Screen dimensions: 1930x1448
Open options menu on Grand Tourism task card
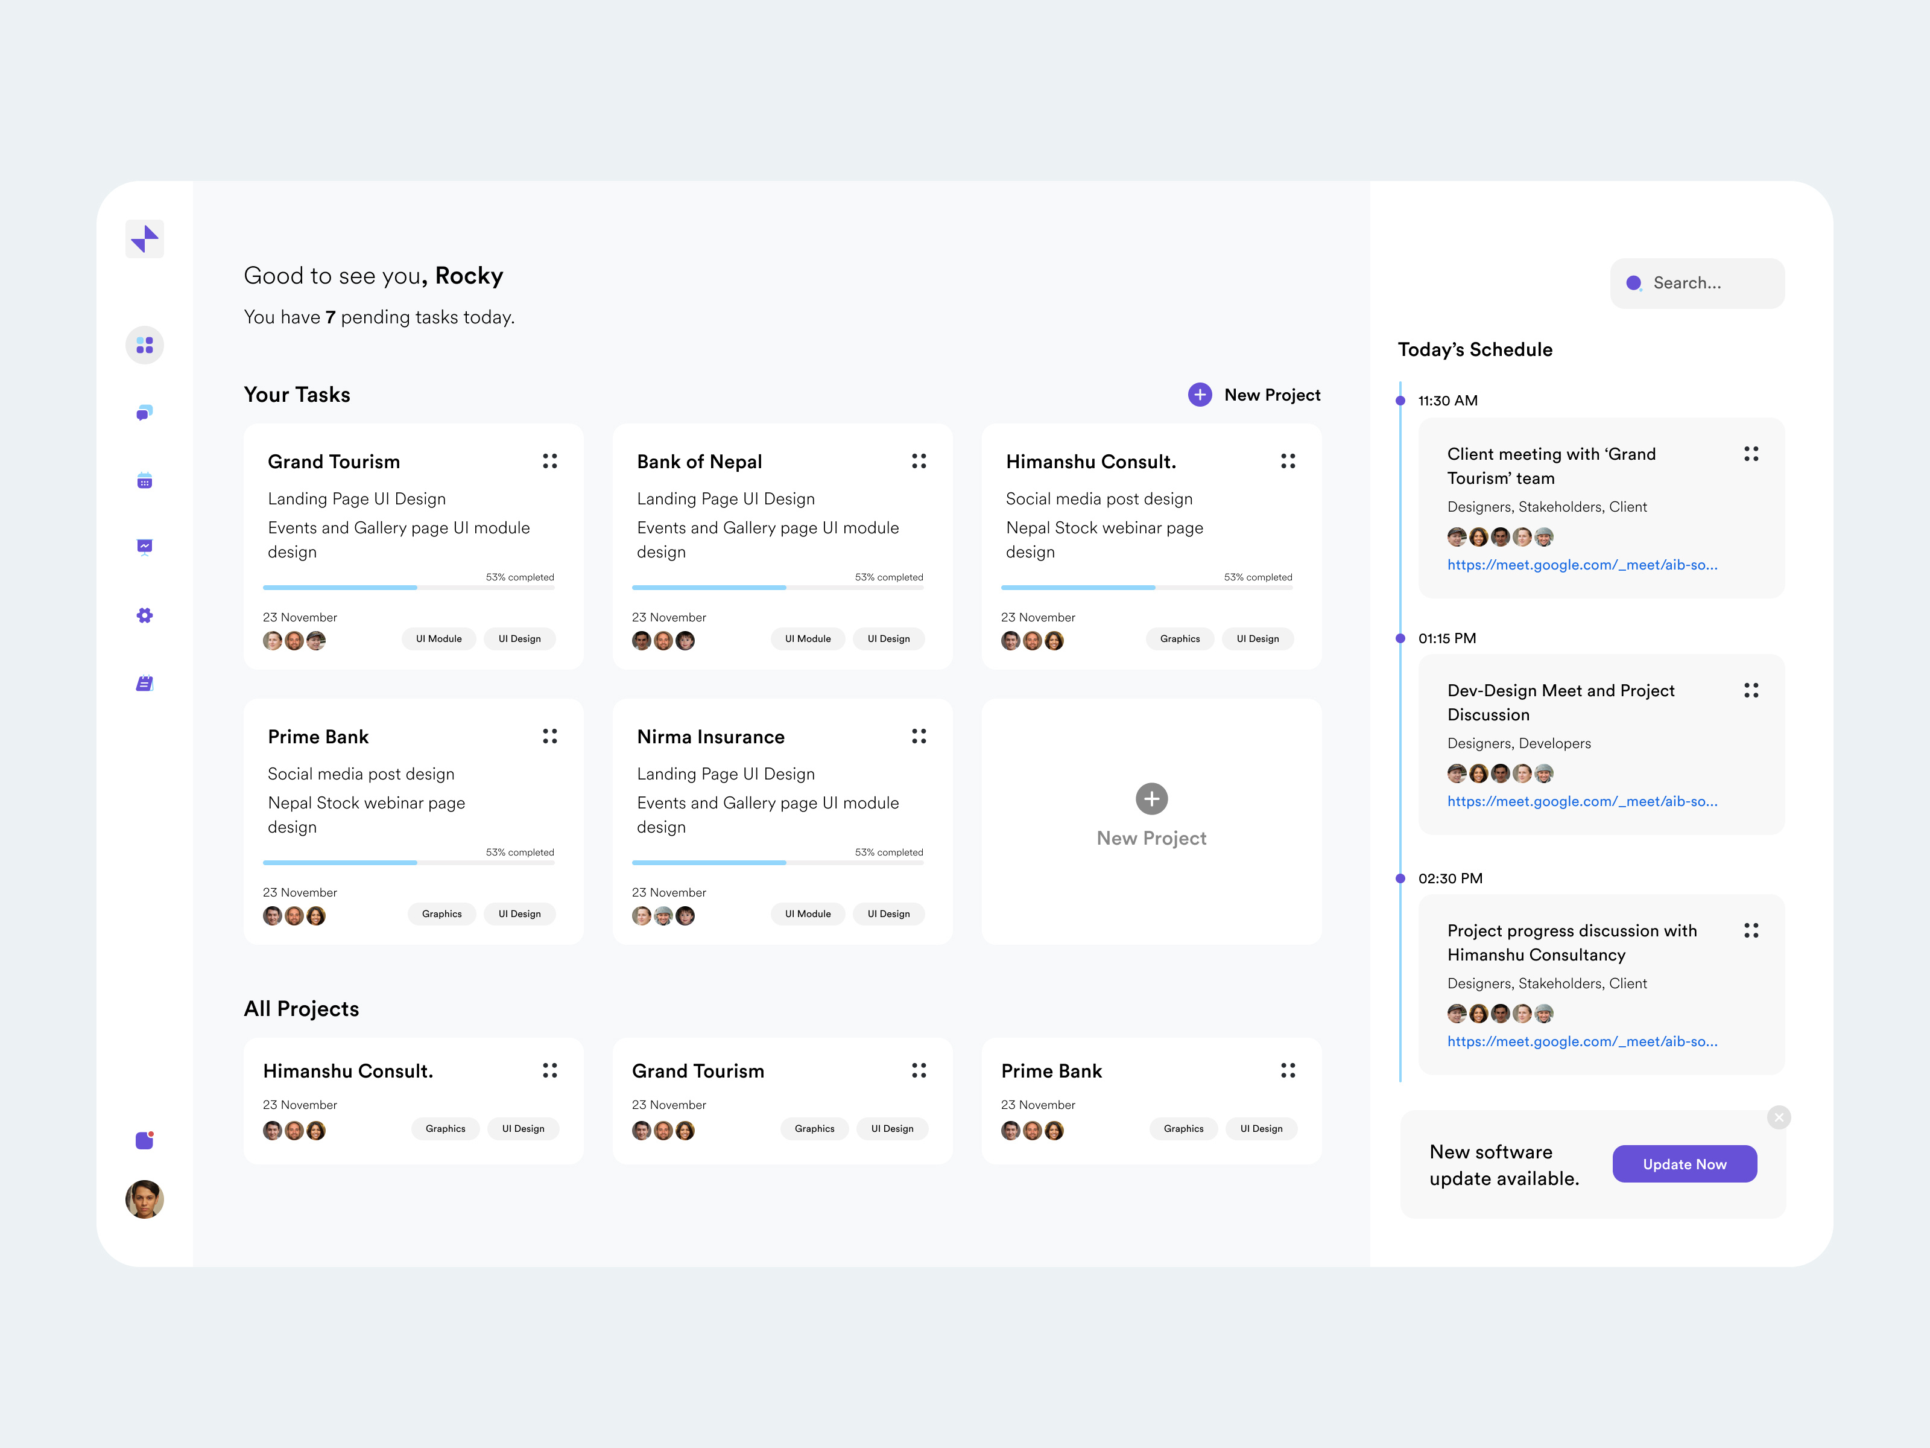point(549,461)
